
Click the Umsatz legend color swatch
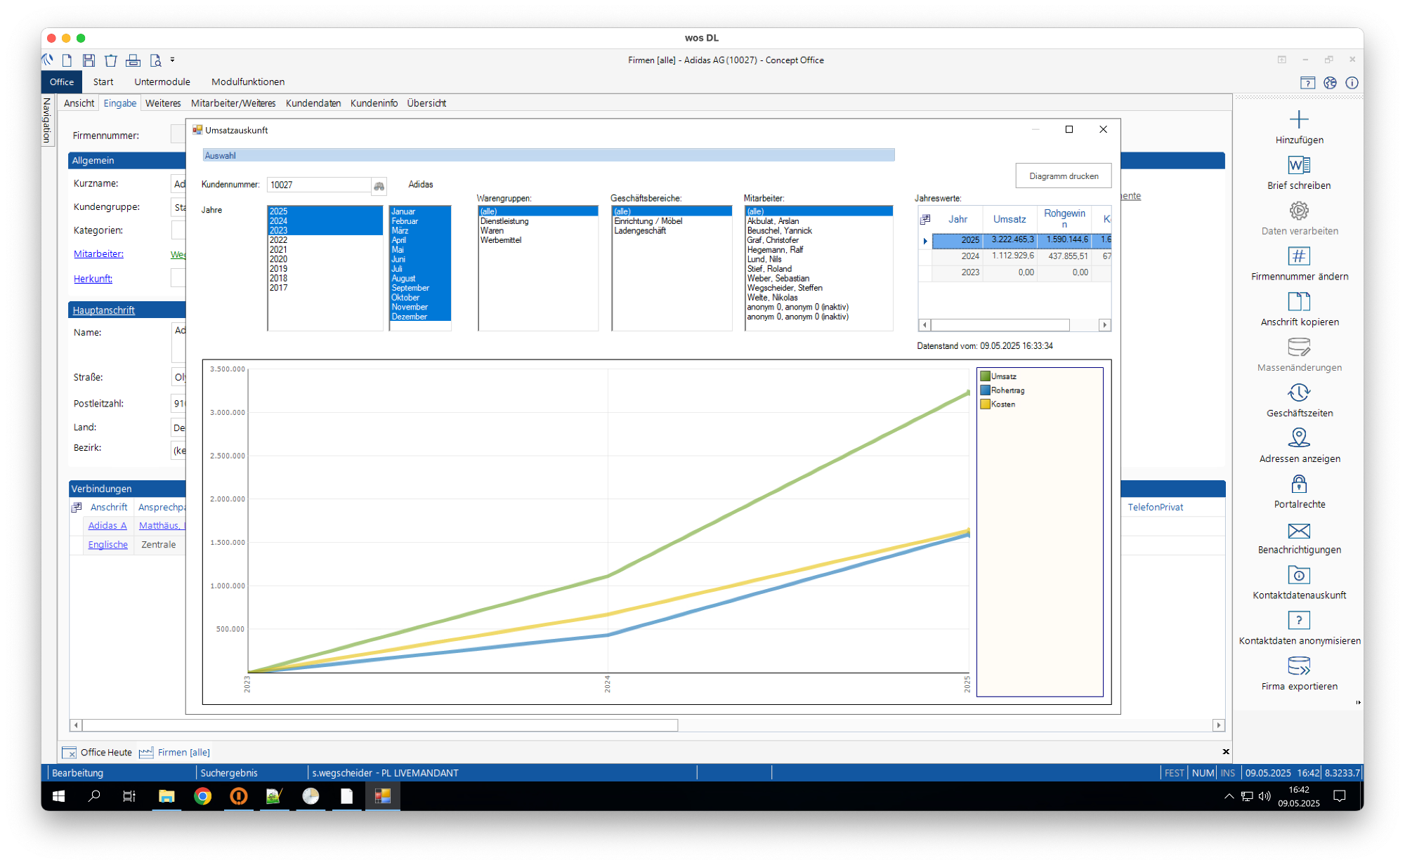pyautogui.click(x=985, y=376)
